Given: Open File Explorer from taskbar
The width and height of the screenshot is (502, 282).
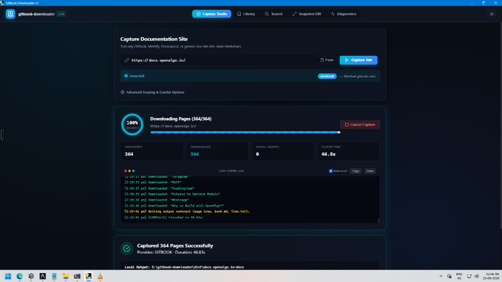Looking at the screenshot, I should pyautogui.click(x=66, y=276).
